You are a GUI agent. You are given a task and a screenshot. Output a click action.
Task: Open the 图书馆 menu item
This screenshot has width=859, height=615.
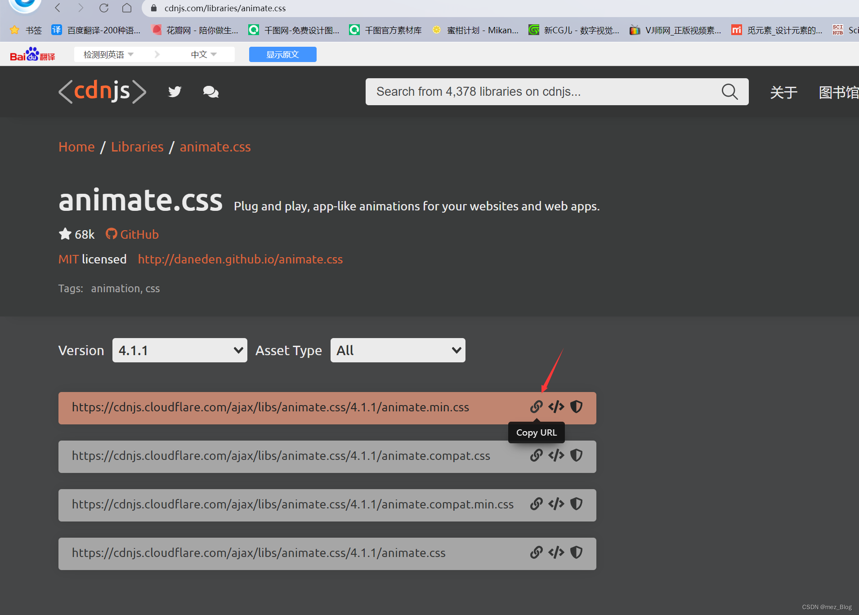point(839,92)
